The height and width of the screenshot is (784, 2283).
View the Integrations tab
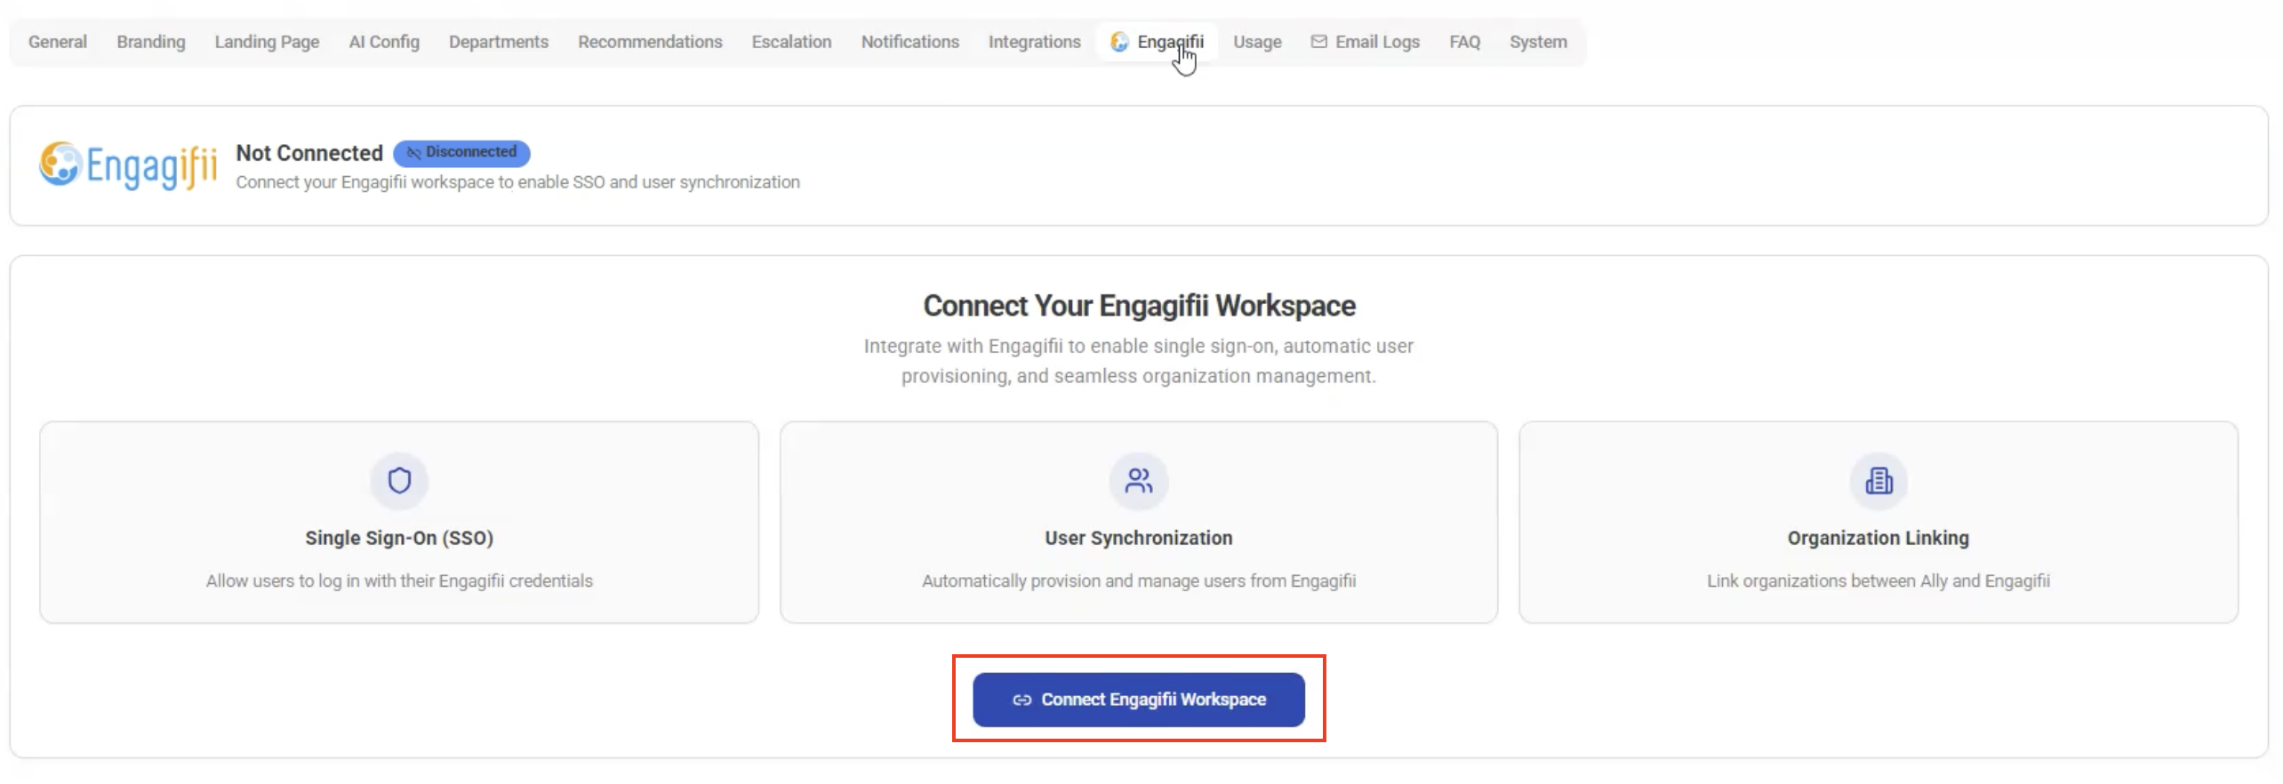tap(1034, 42)
